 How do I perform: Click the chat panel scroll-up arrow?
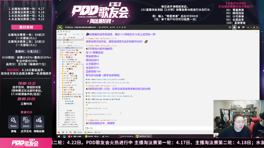pyautogui.click(x=257, y=32)
